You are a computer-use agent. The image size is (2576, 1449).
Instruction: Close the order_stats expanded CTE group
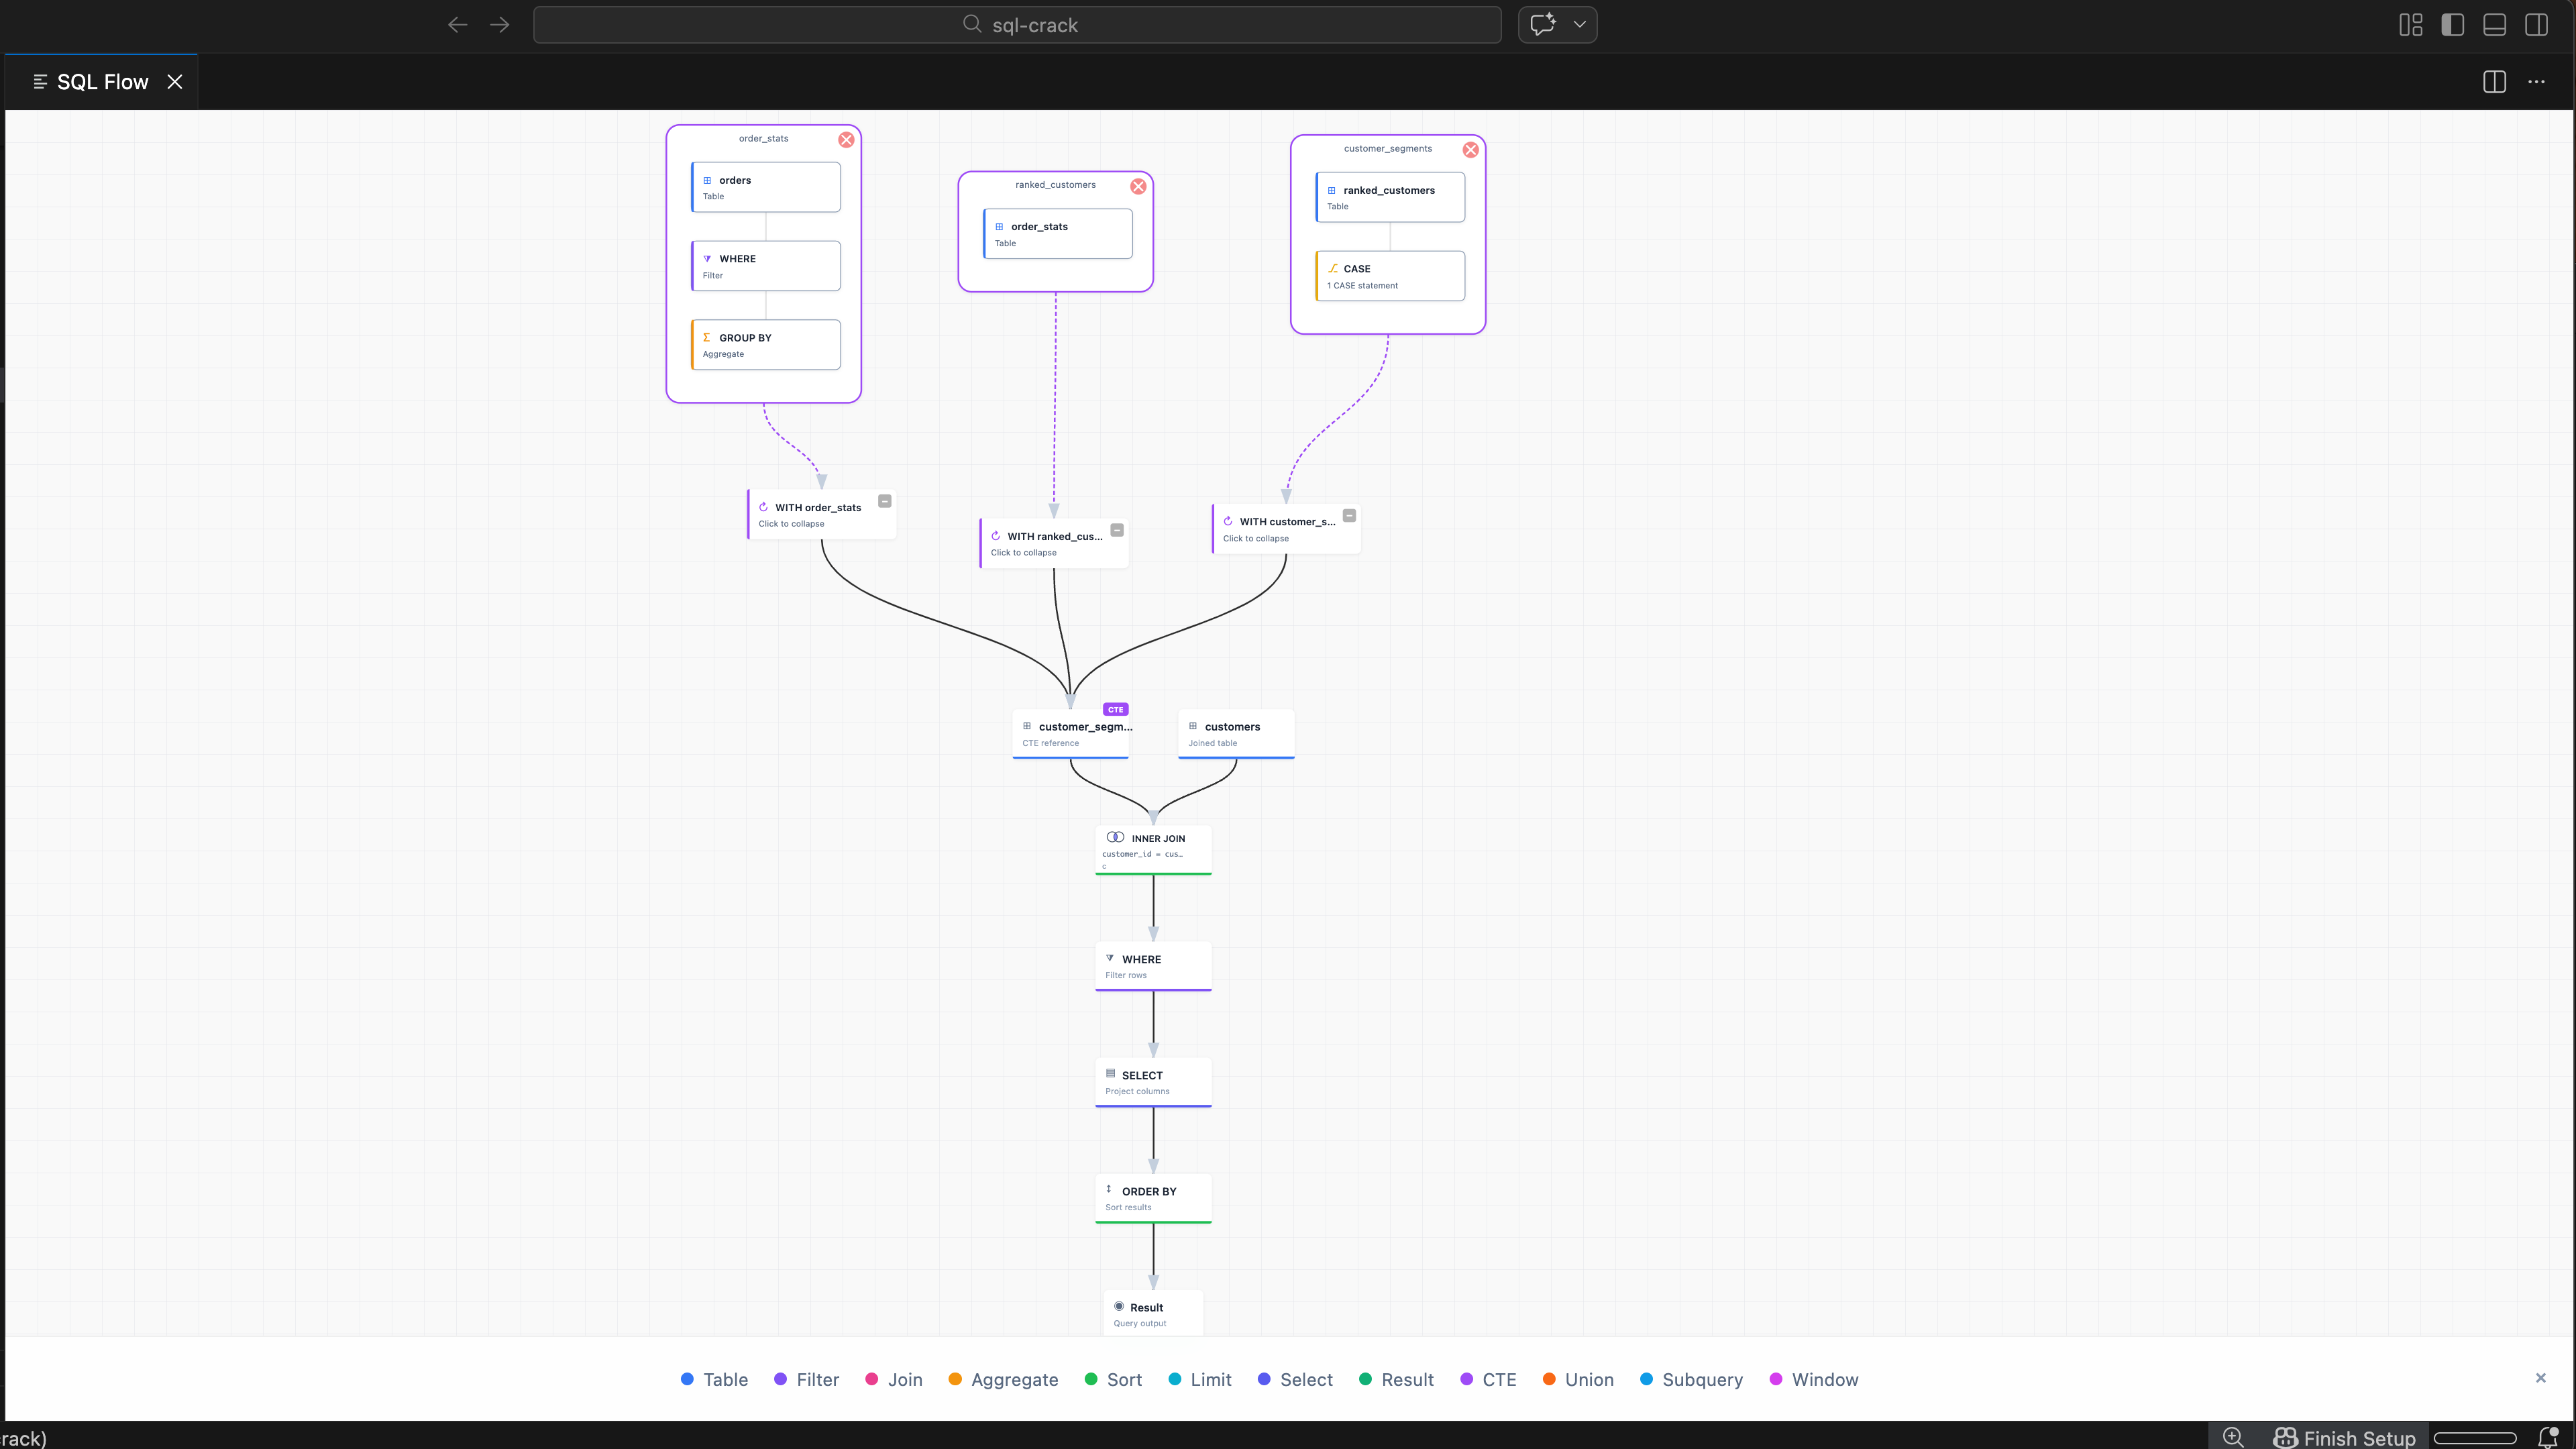coord(846,140)
